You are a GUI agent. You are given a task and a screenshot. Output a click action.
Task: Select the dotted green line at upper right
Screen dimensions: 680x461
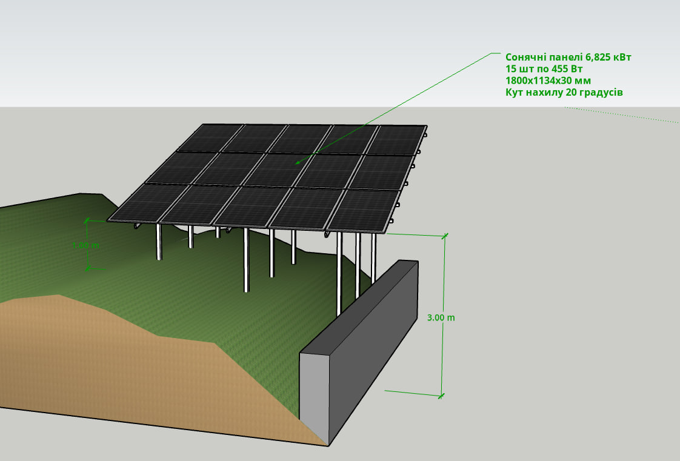(x=624, y=115)
